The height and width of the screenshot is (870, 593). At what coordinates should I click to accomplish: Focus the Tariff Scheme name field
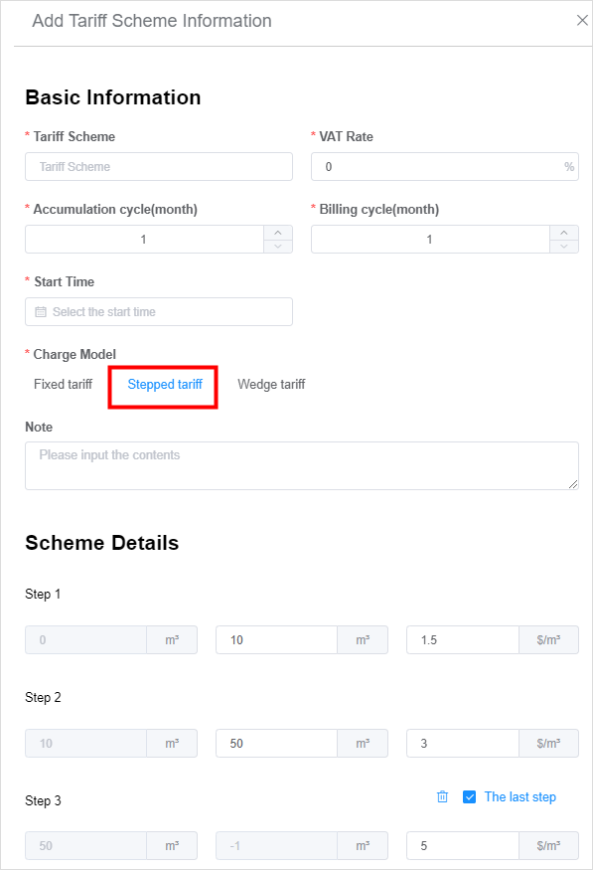coord(159,166)
